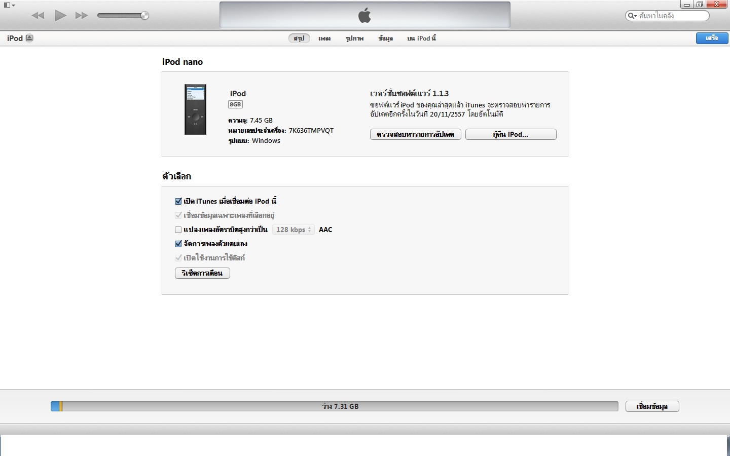Restore down the iTunes window
The height and width of the screenshot is (456, 730).
pos(700,5)
